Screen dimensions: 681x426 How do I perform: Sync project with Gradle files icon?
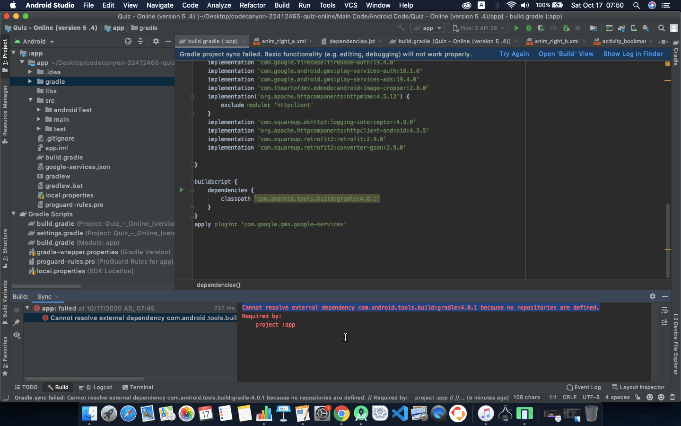click(621, 28)
